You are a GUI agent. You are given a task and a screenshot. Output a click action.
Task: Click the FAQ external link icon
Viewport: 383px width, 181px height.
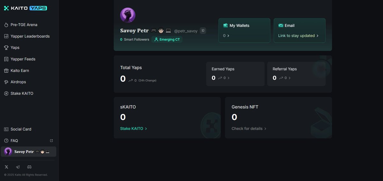click(x=51, y=141)
